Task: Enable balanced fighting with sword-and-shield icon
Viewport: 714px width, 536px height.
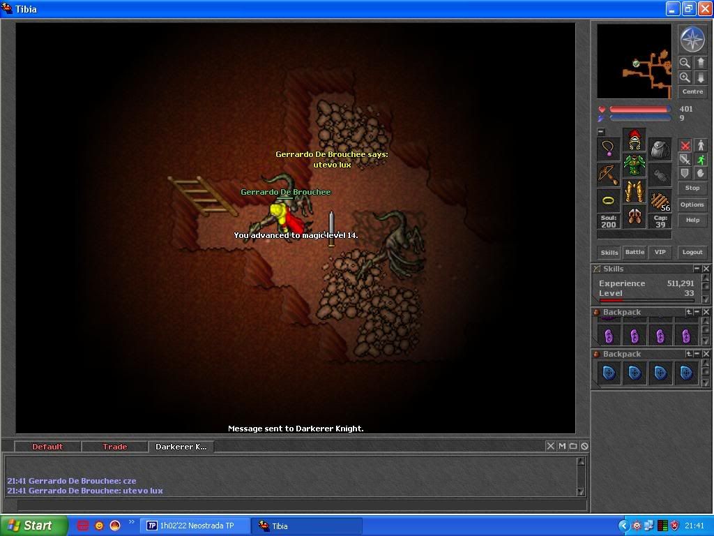Action: [685, 160]
